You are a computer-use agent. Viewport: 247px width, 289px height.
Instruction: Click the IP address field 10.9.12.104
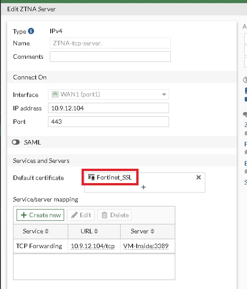tap(108, 108)
